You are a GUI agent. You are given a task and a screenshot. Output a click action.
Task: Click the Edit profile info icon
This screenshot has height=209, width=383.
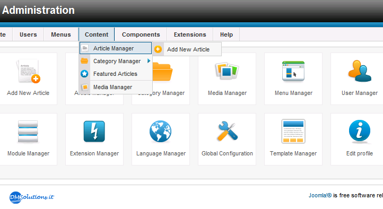tap(360, 131)
